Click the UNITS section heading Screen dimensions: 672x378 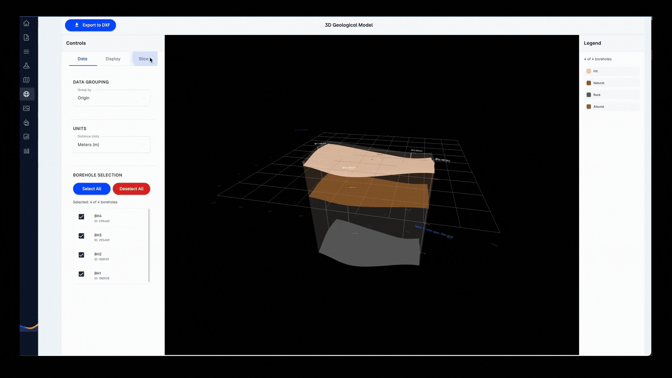click(79, 129)
